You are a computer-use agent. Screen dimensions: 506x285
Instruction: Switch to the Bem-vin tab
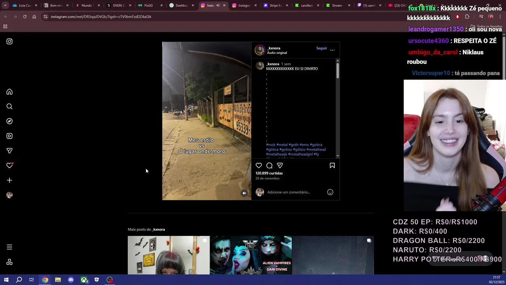(x=56, y=6)
